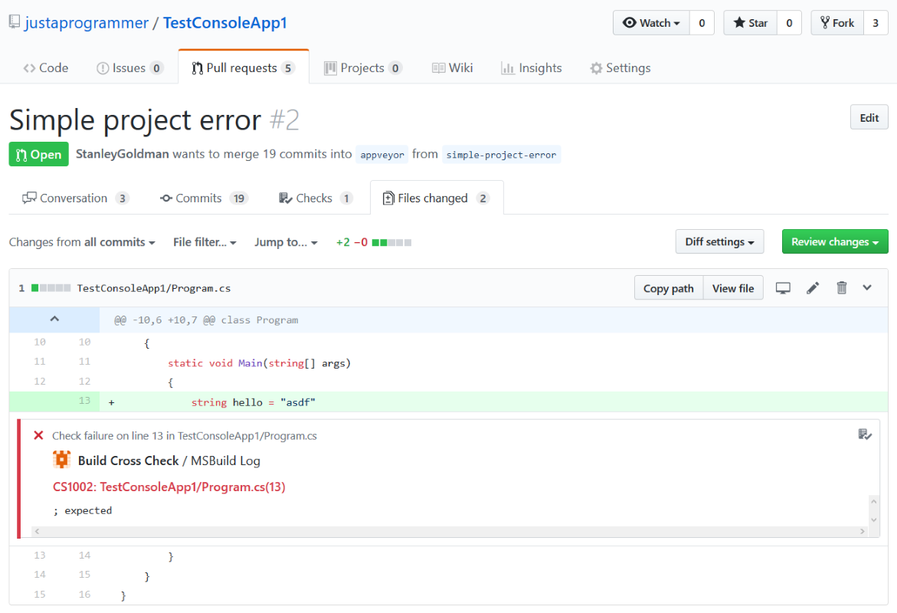The image size is (897, 613).
Task: Click the TestConsoleApp1/Program.cs file name
Action: (x=154, y=288)
